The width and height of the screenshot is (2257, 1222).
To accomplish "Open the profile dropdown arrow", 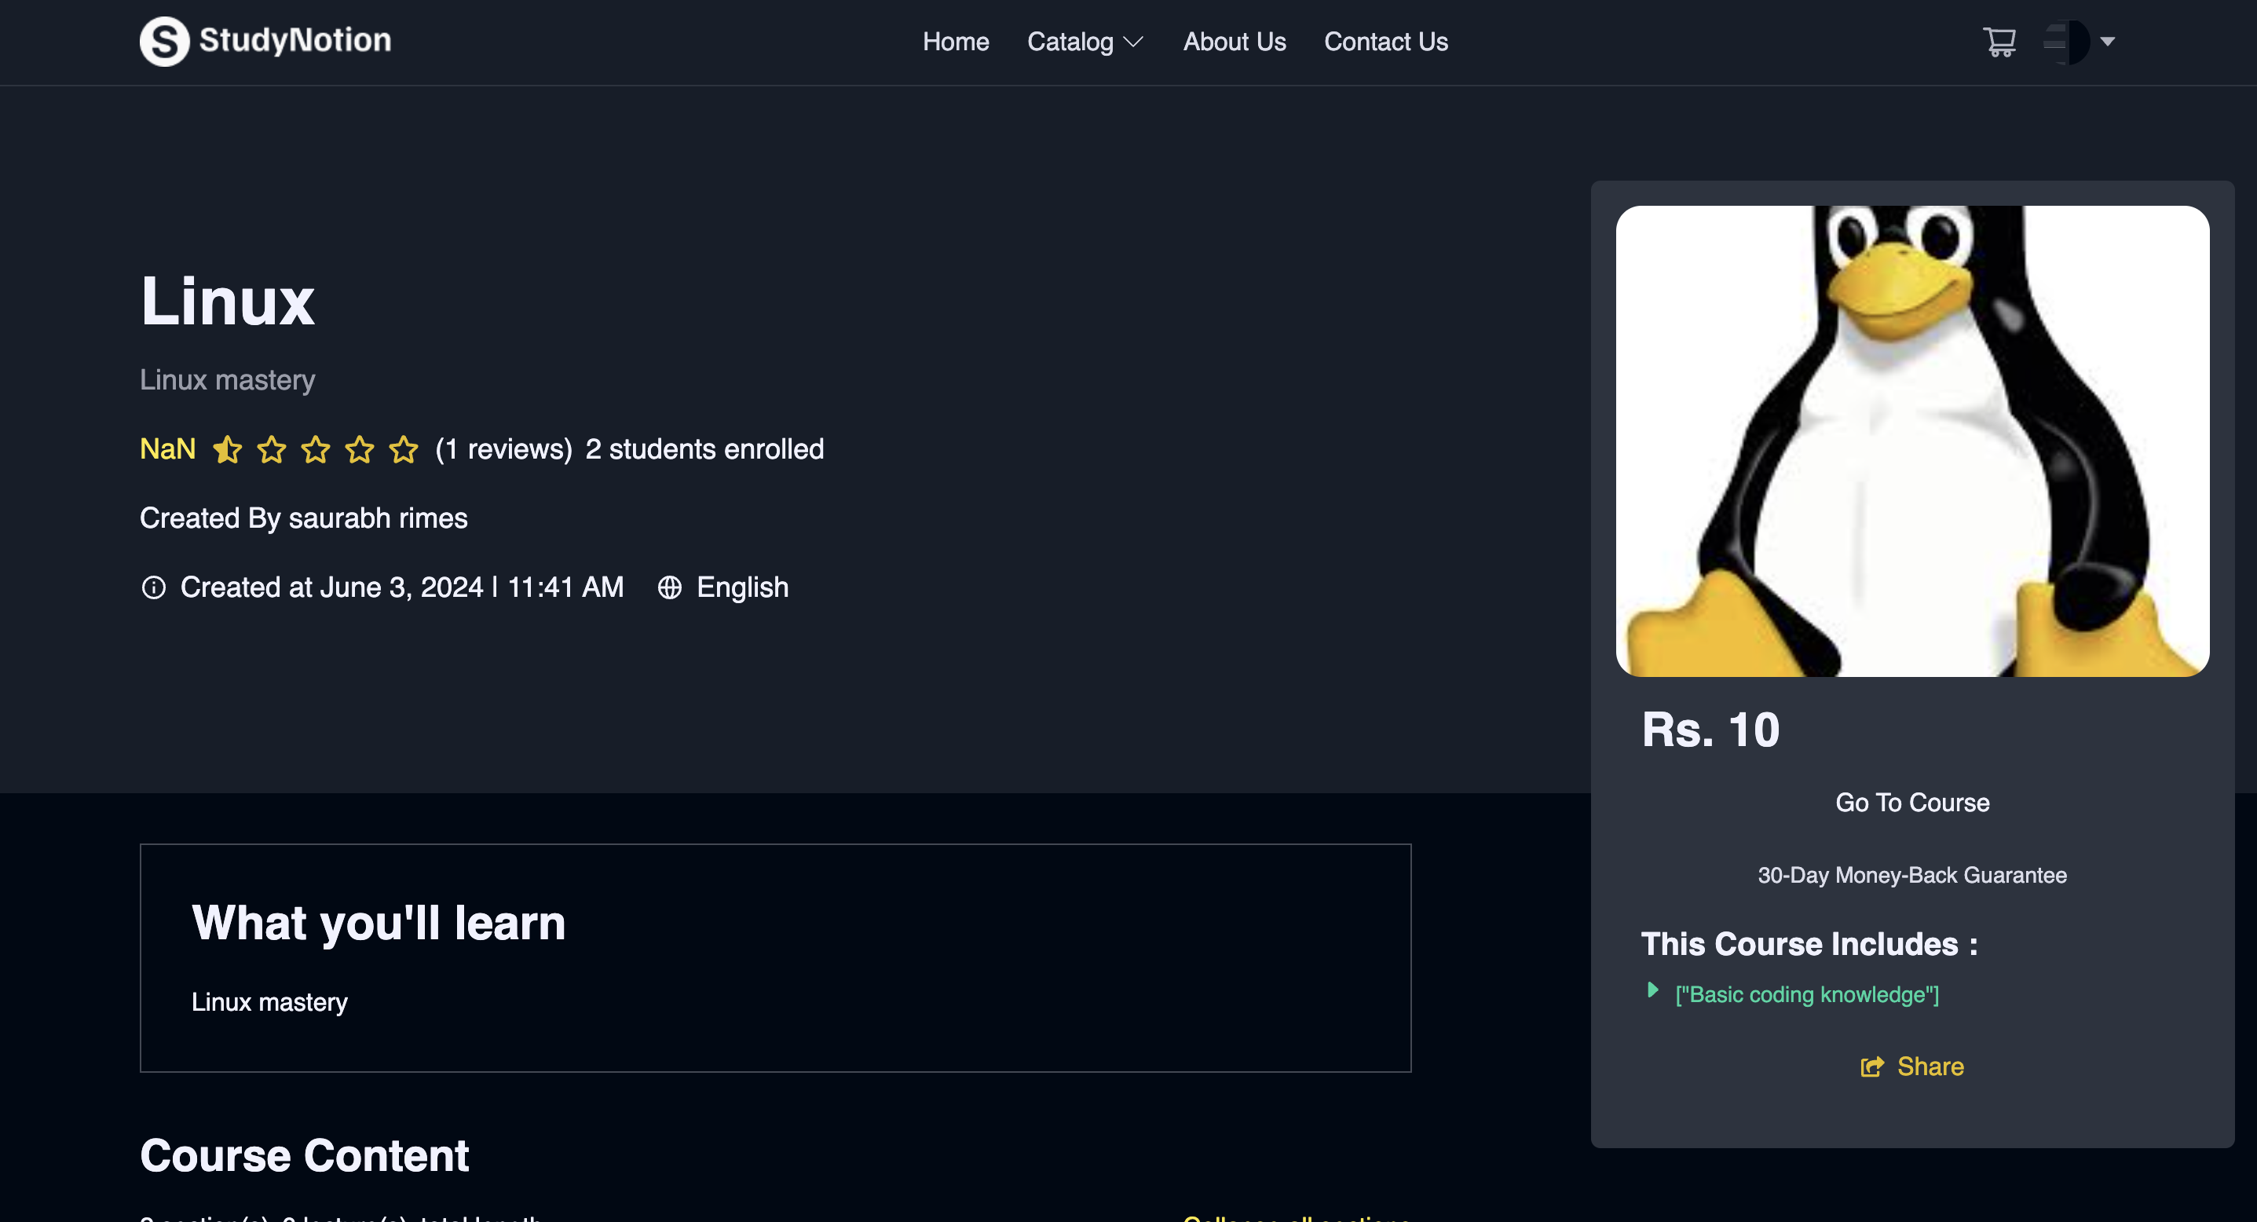I will (2108, 41).
